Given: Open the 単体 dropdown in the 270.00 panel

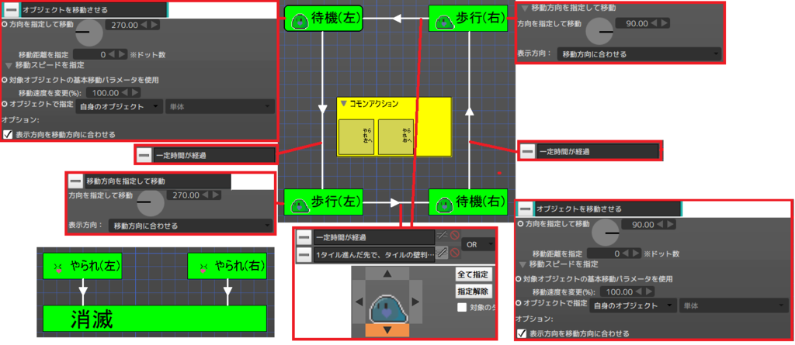Looking at the screenshot, I should 220,106.
